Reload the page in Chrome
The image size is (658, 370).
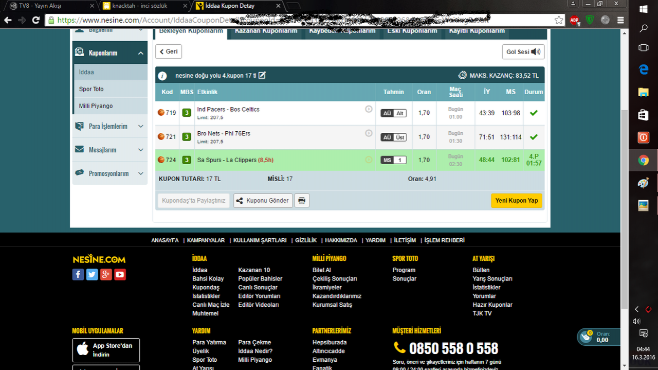point(35,20)
